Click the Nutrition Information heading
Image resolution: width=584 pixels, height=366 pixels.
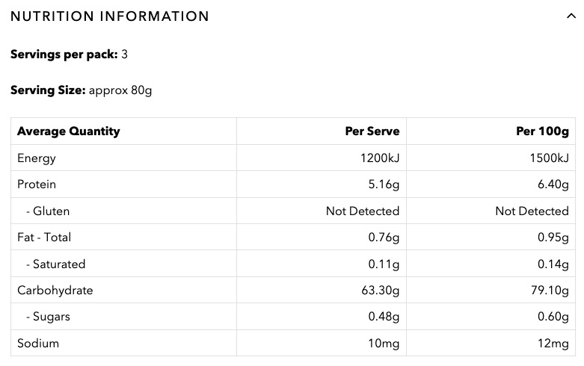110,16
